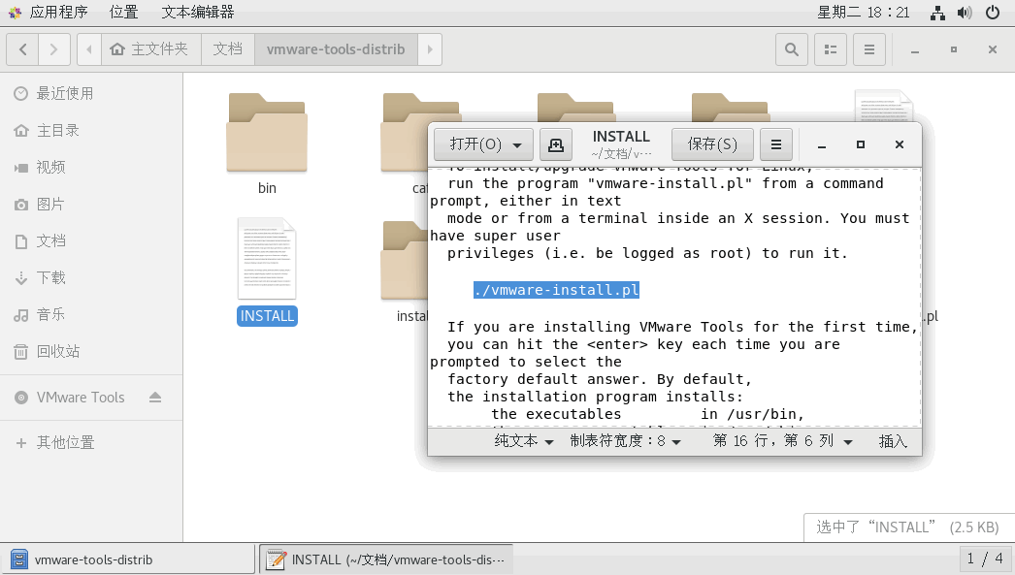Select VMware Tools drive in the sidebar

(81, 398)
